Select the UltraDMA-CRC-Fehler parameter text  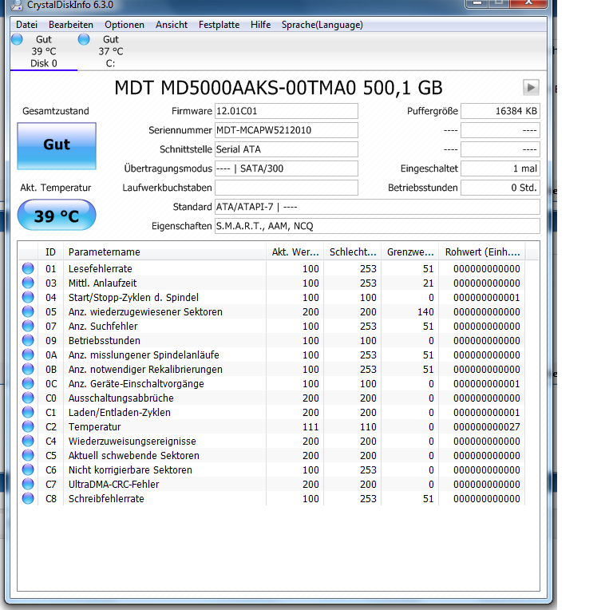[114, 484]
